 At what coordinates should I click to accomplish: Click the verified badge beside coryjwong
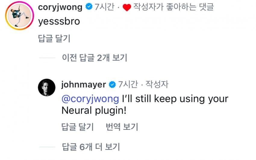pos(89,7)
